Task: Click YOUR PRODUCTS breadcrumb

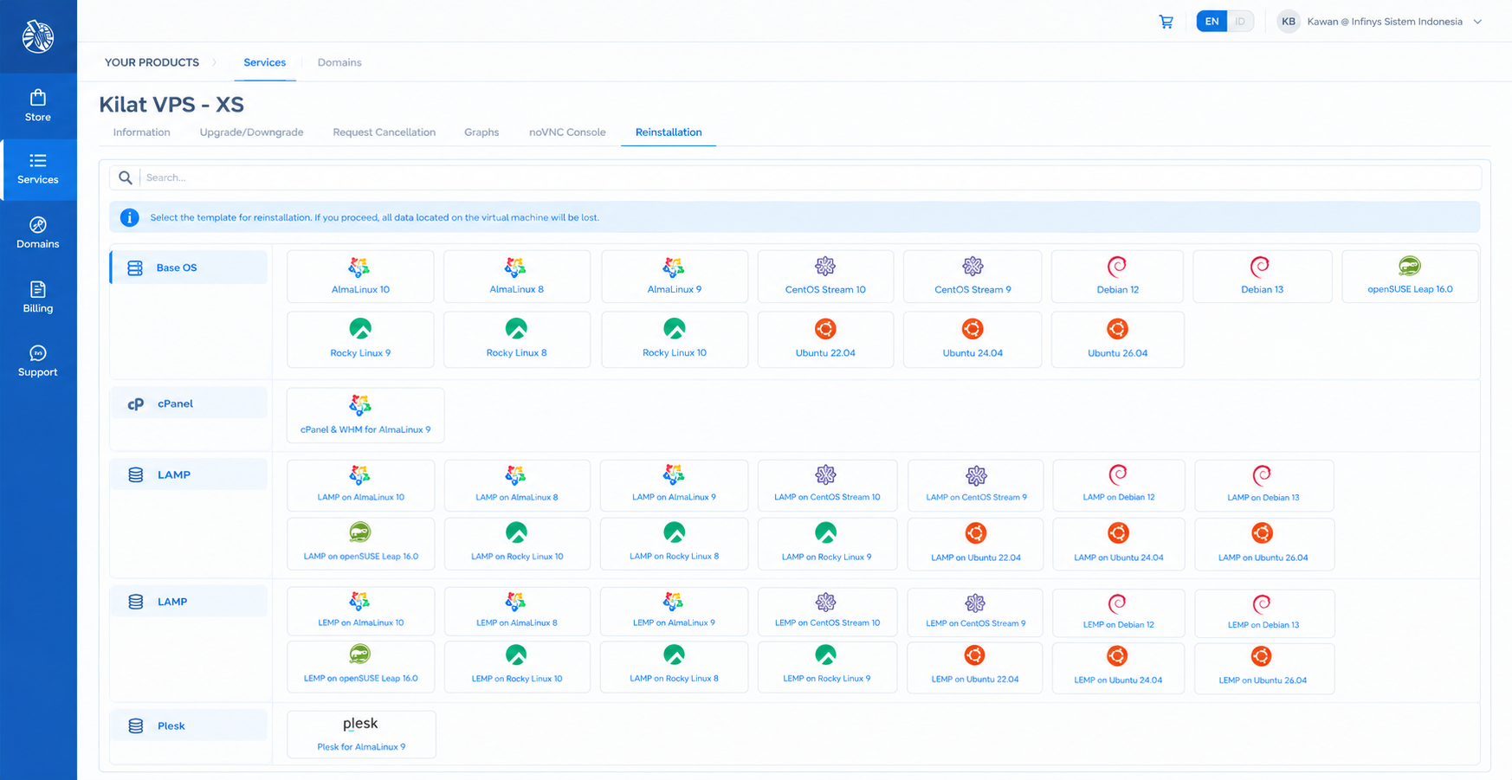Action: click(x=152, y=62)
